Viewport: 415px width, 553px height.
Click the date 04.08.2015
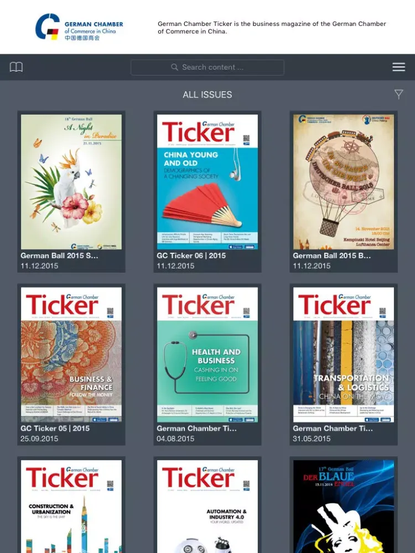[175, 439]
